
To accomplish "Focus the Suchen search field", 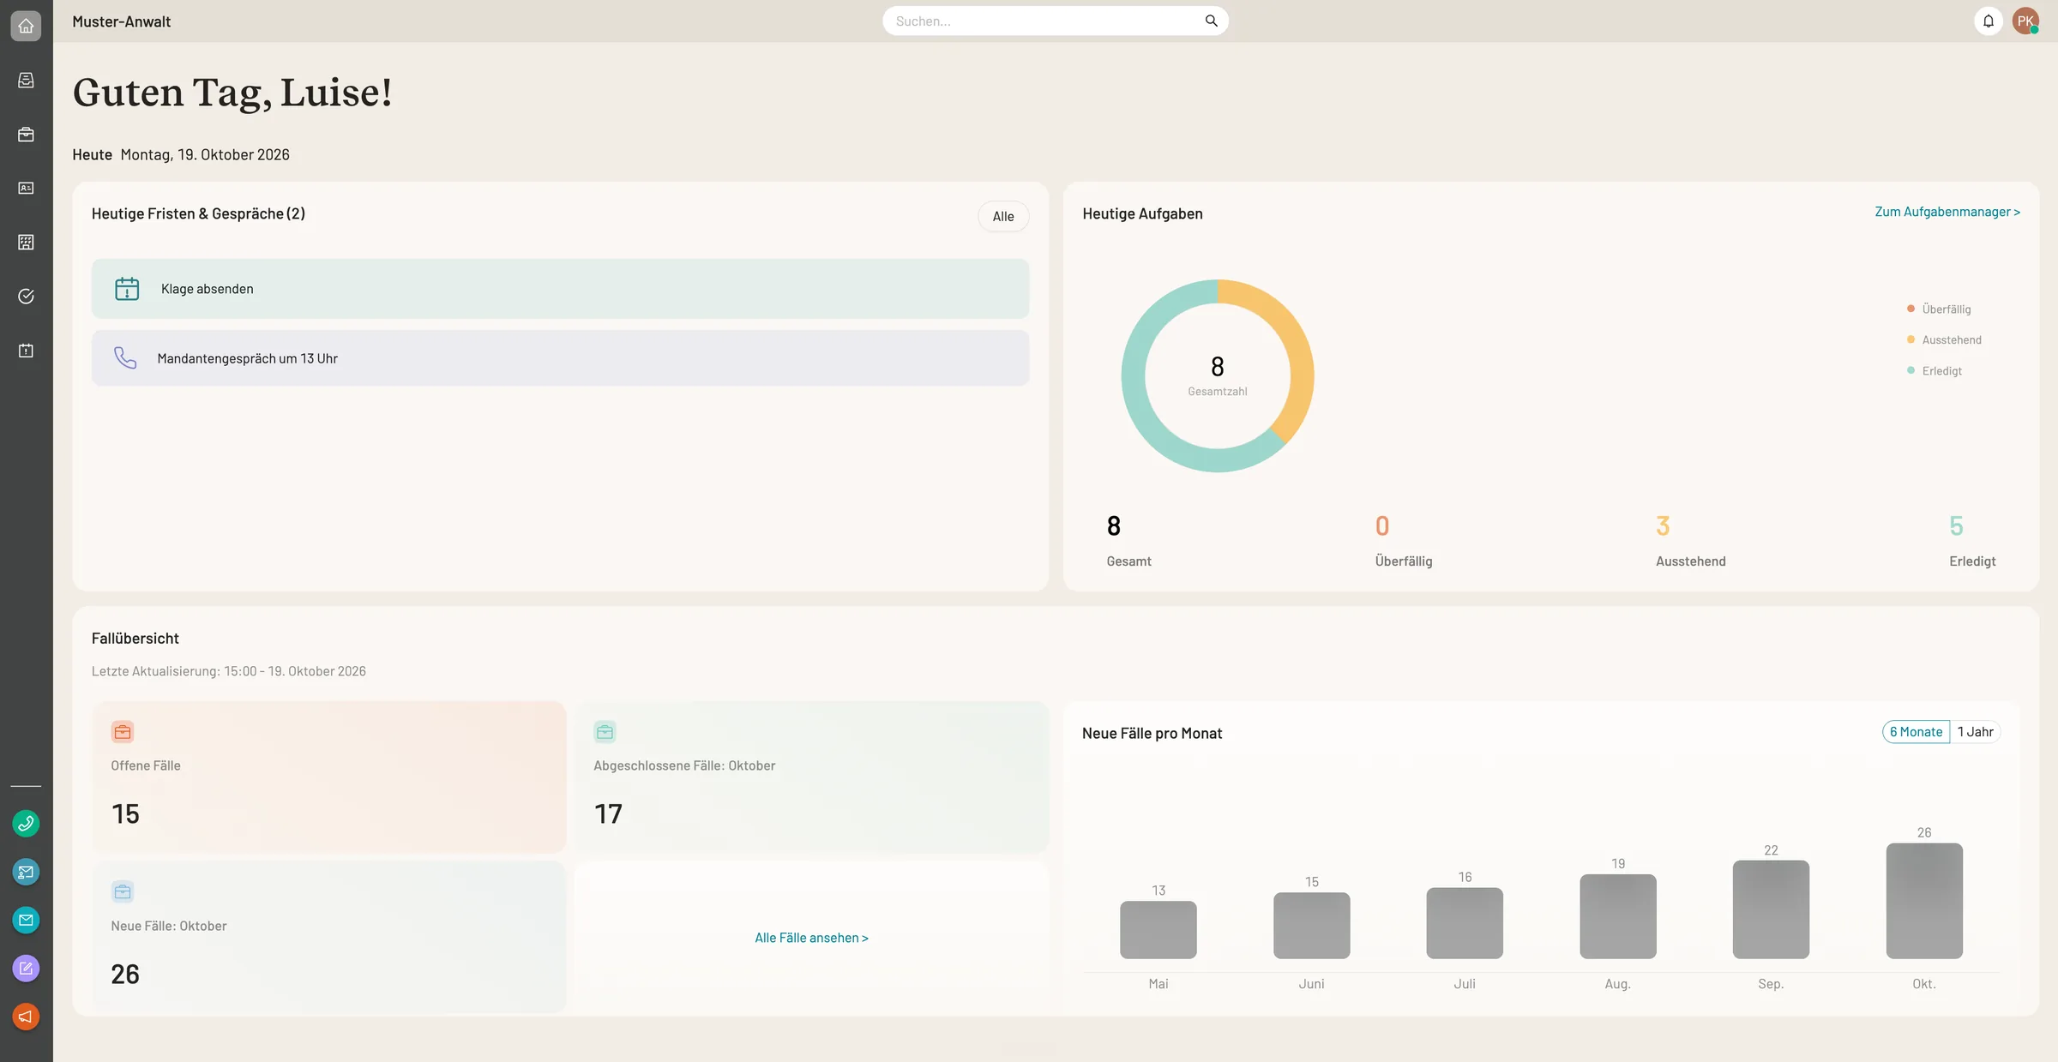I will [x=1056, y=21].
